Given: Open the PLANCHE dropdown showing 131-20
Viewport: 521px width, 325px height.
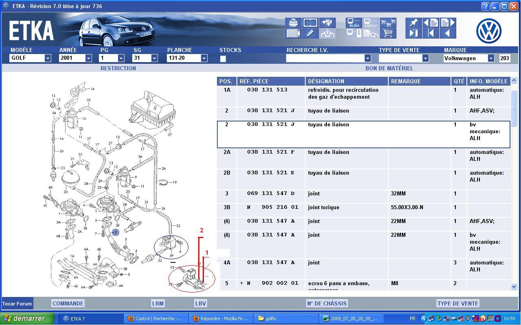Looking at the screenshot, I should pos(204,58).
